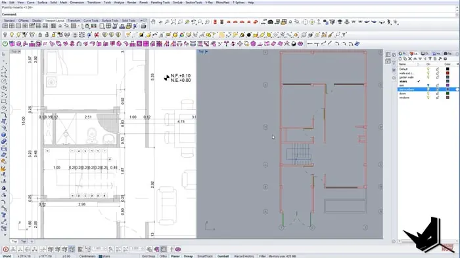Viewport: 460px width, 258px height.
Task: Click the four-viewport layout icon
Action: pyautogui.click(x=12, y=26)
